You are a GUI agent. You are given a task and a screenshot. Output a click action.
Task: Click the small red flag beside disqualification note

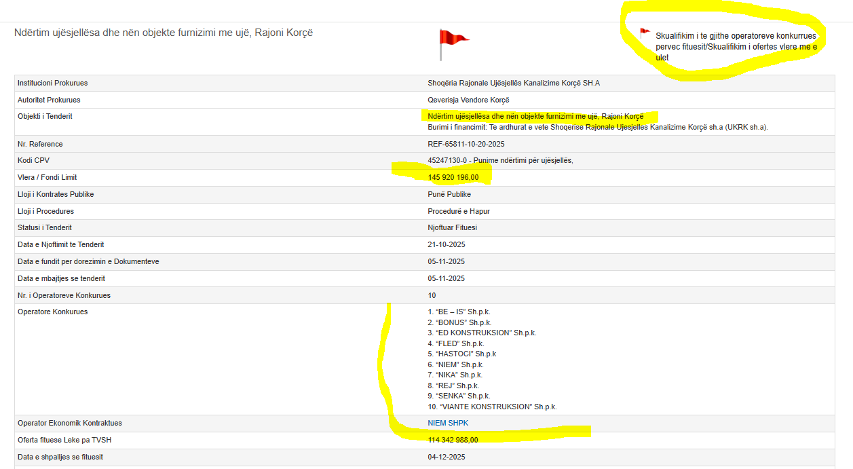(x=644, y=32)
